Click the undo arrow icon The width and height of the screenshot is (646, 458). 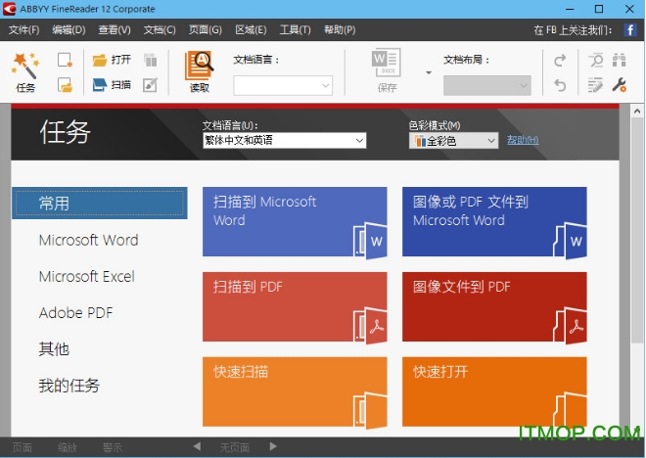pyautogui.click(x=560, y=85)
